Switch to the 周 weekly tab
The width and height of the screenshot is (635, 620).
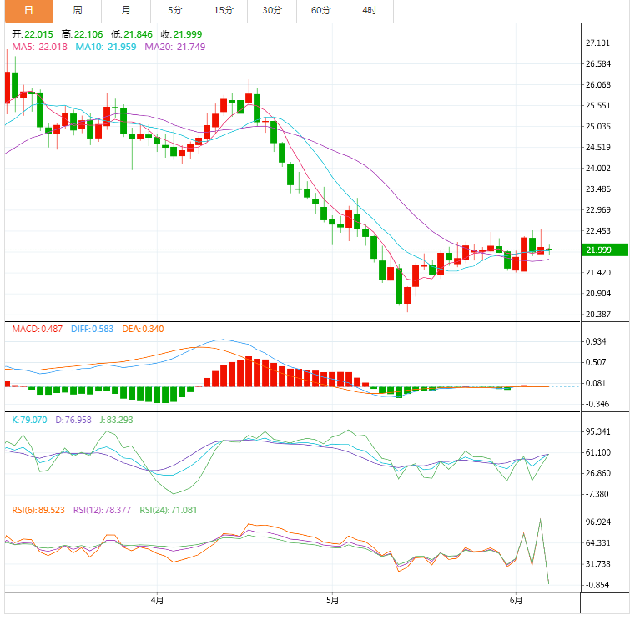(x=78, y=11)
